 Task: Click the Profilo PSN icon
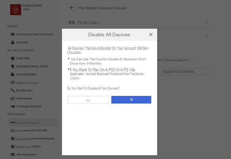pyautogui.click(x=12, y=58)
